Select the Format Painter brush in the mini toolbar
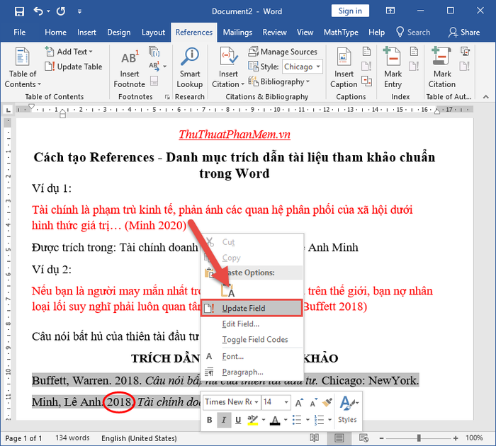This screenshot has width=496, height=446. 327,402
